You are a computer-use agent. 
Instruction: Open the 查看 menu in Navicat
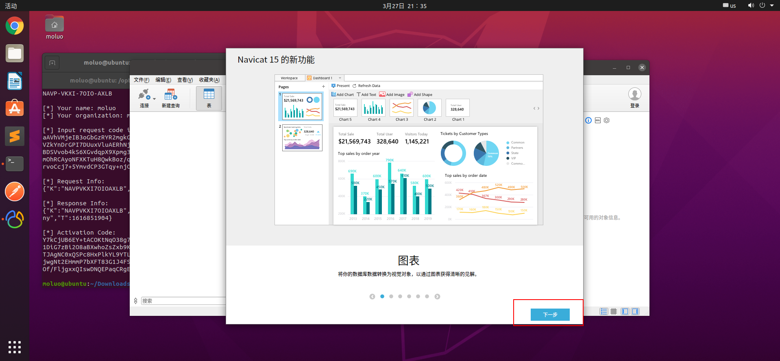point(185,80)
